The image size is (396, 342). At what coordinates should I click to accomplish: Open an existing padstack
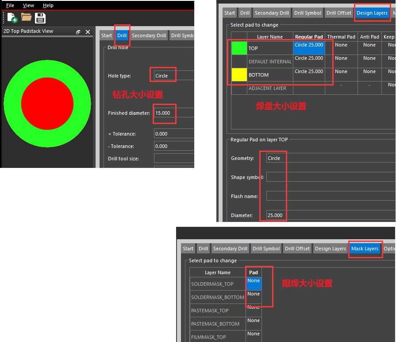click(x=26, y=18)
